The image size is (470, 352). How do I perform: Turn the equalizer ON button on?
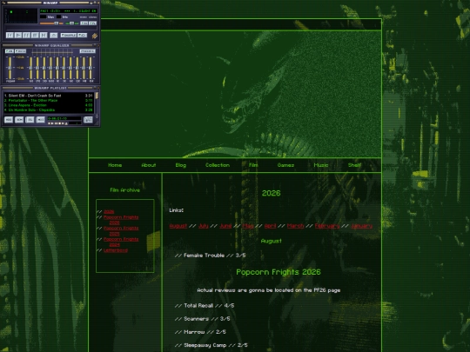[10, 51]
